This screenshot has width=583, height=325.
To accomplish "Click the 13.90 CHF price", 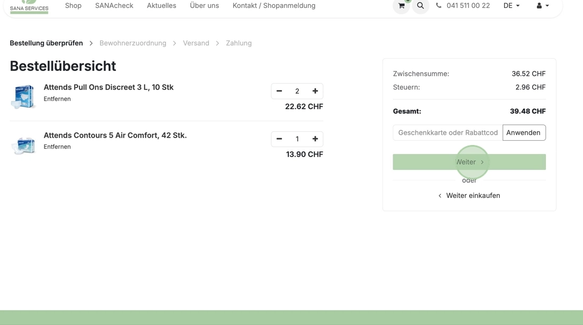I will [305, 155].
